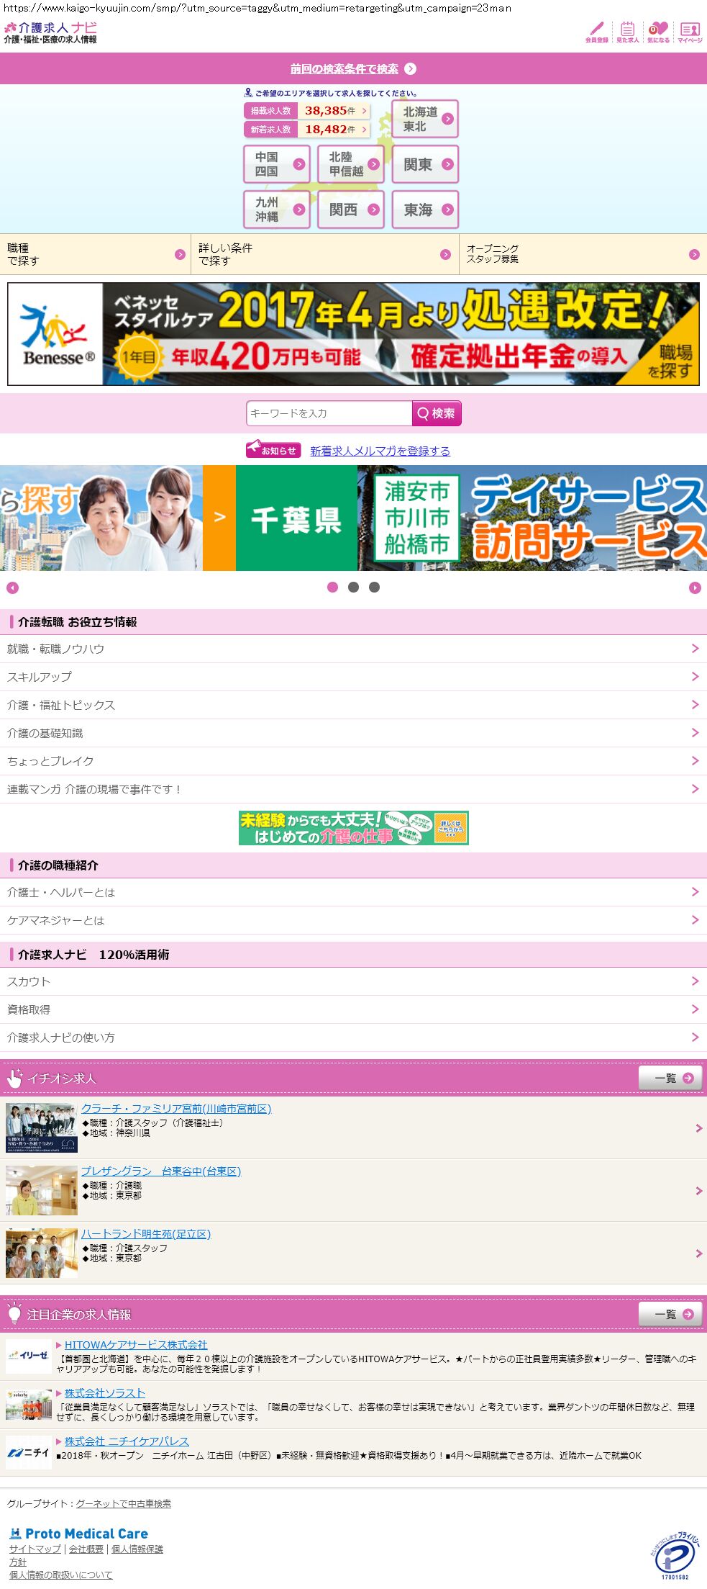
Task: Click ハートランド明生苑 job photo thumbnail
Action: tap(42, 1253)
